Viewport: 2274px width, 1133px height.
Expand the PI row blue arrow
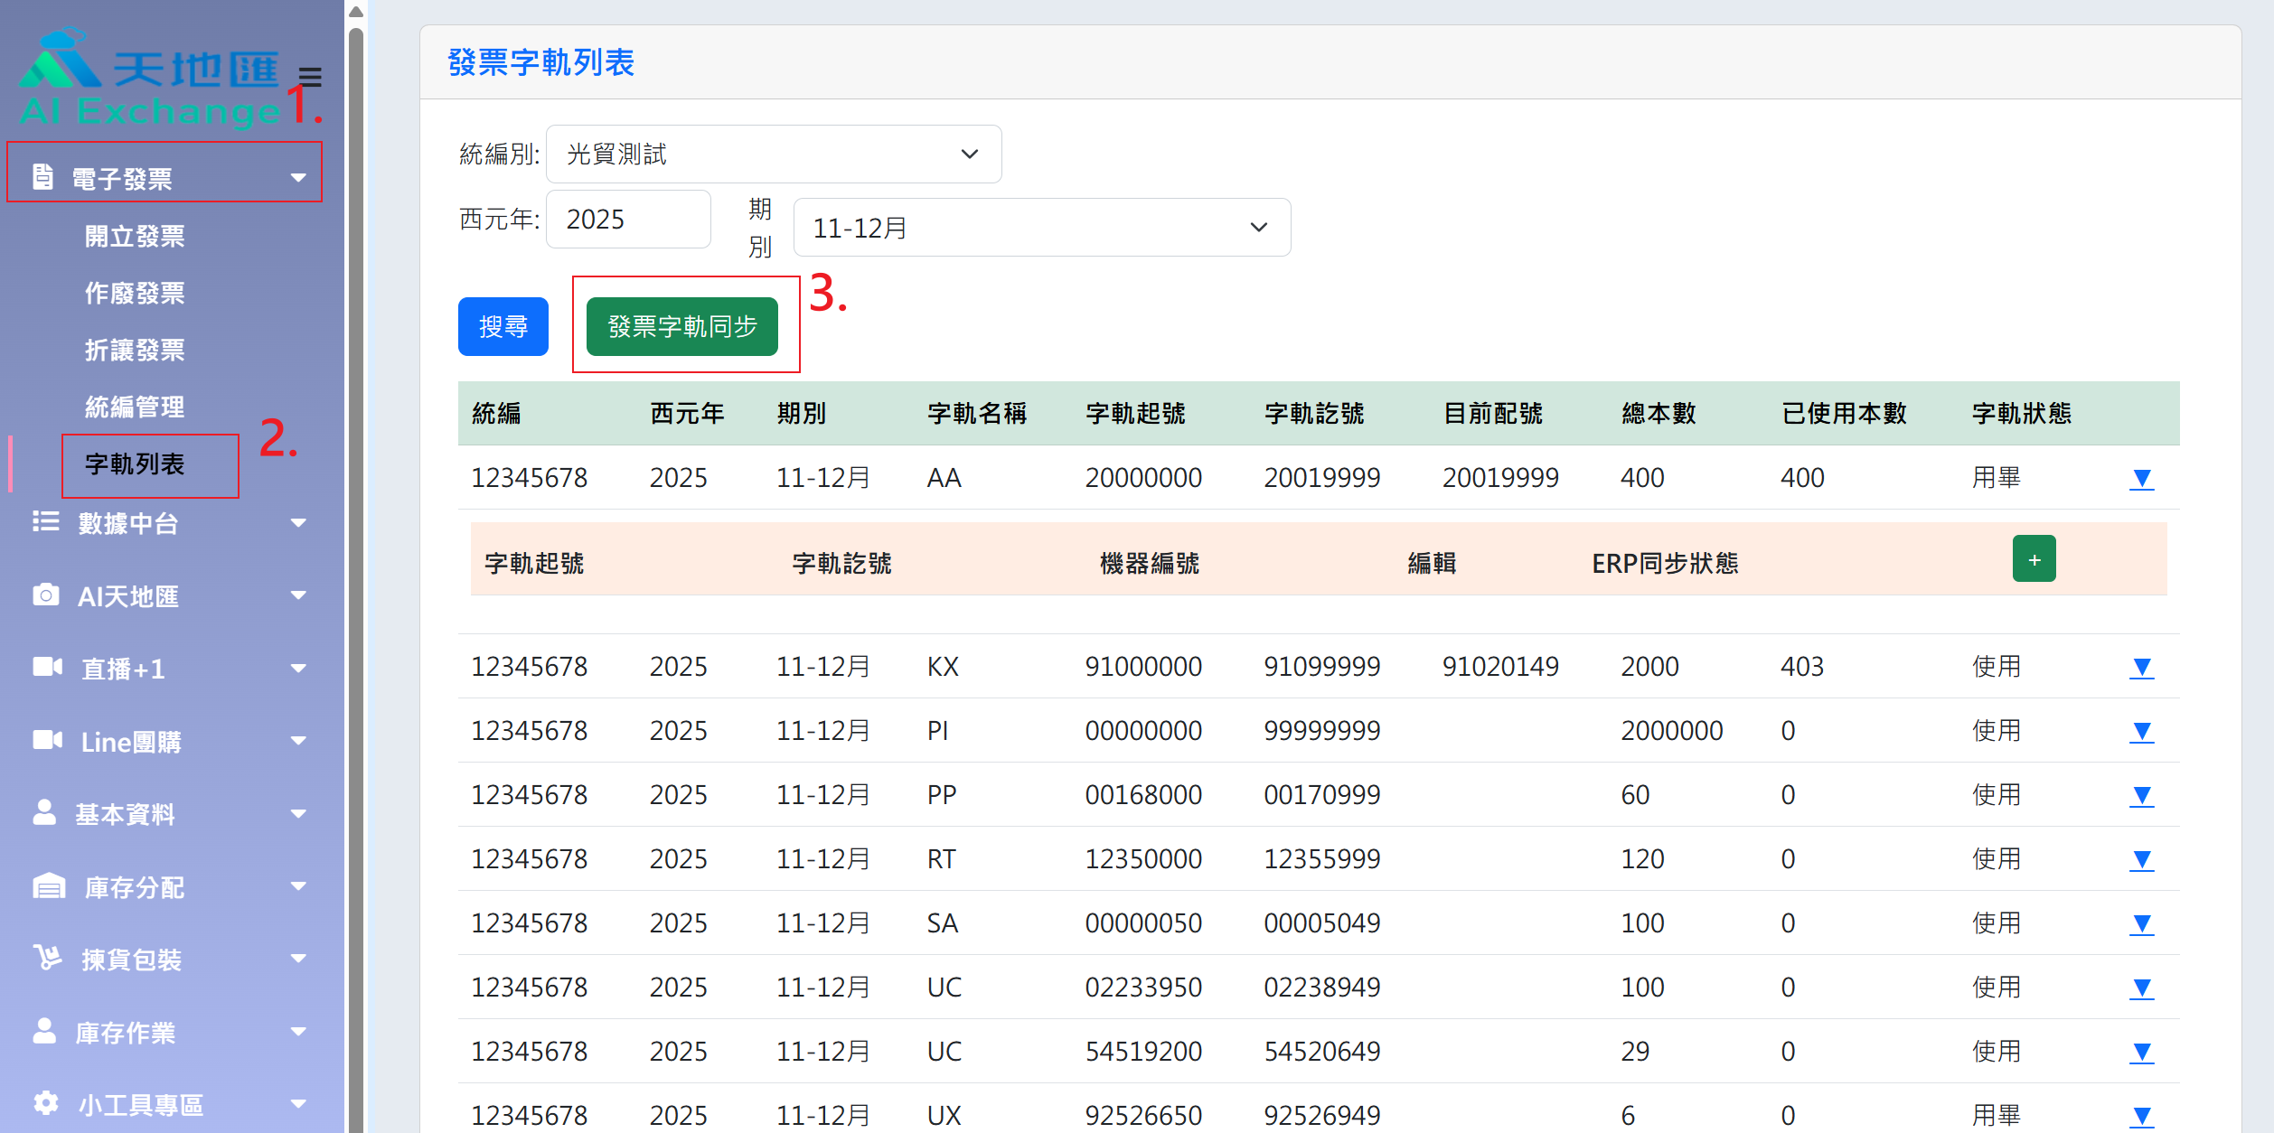tap(2141, 731)
